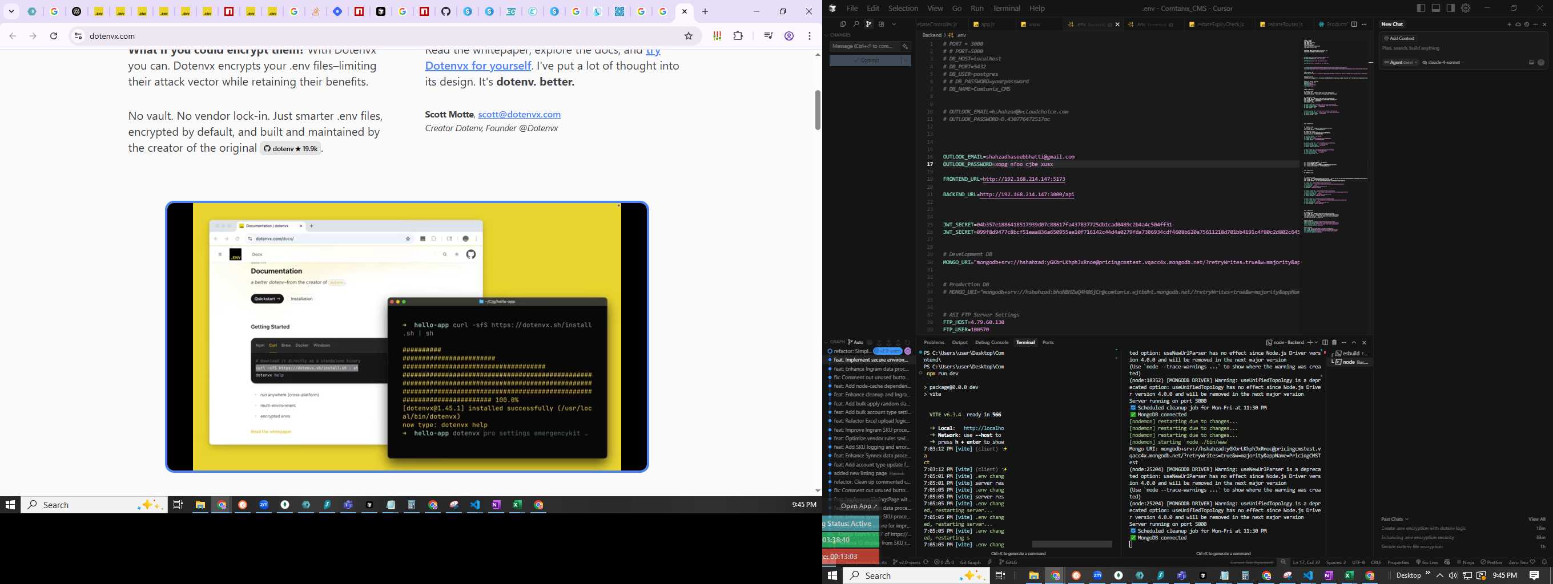Open Terminal menu in Cursor

[1006, 9]
